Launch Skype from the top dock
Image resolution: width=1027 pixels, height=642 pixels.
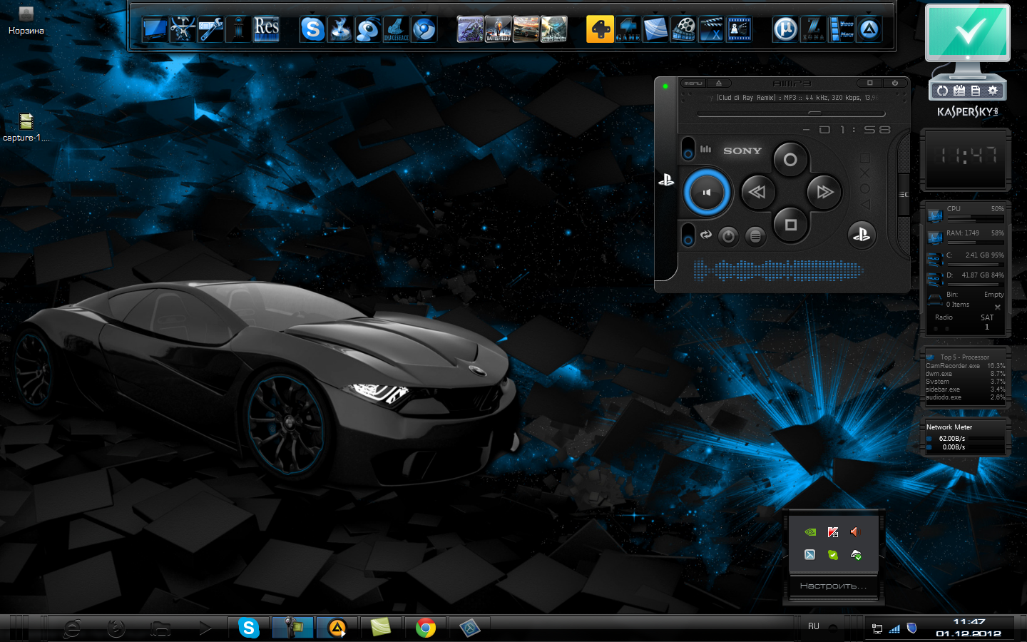pyautogui.click(x=312, y=29)
